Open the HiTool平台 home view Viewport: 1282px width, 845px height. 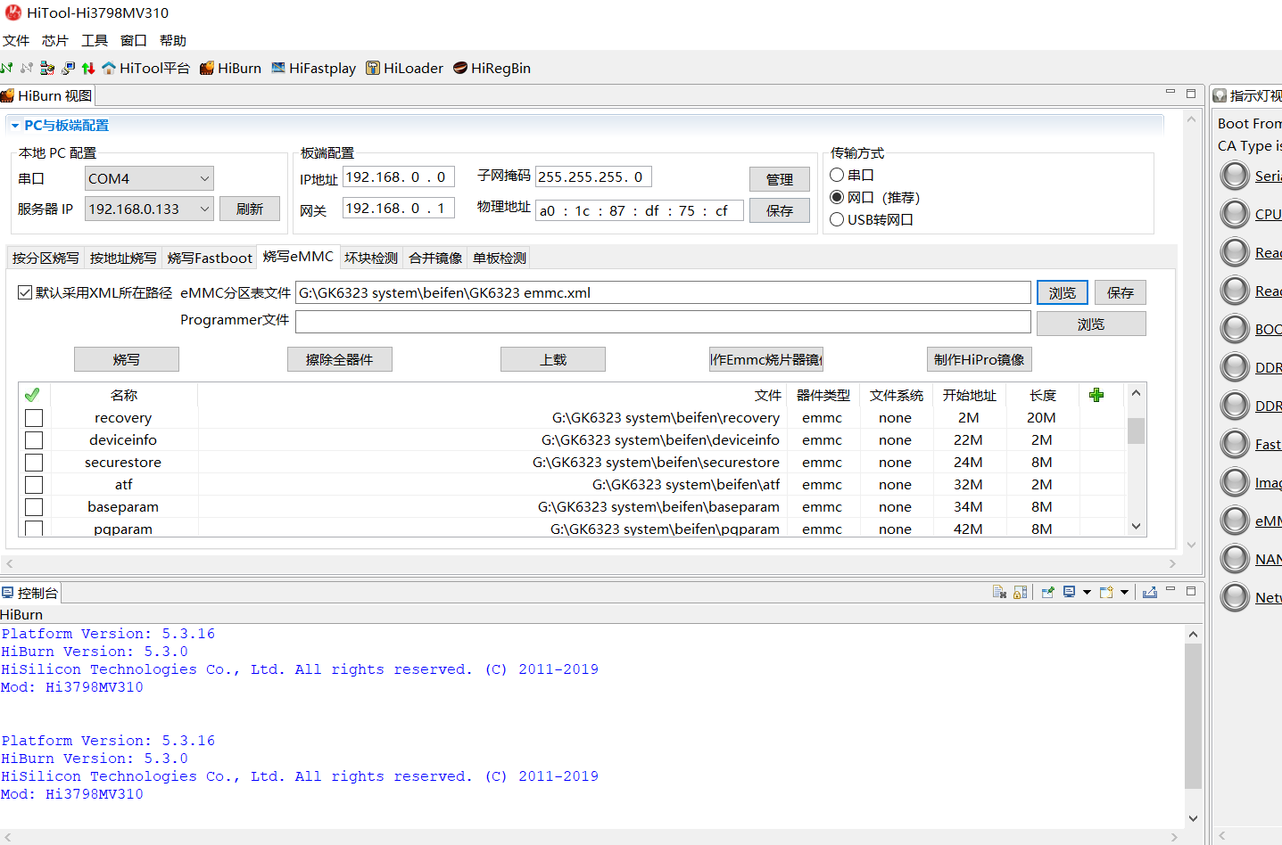[x=146, y=68]
